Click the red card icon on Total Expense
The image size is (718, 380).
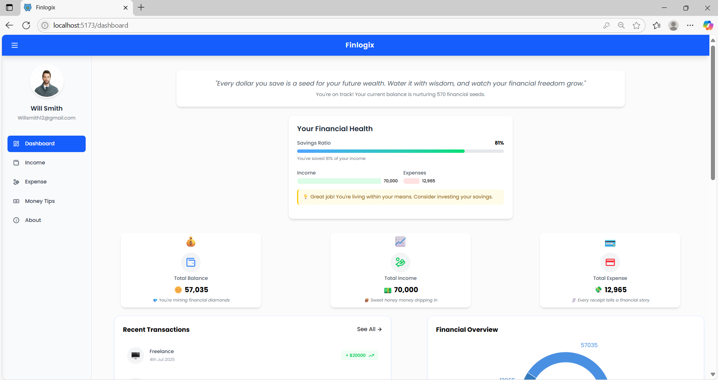click(610, 262)
